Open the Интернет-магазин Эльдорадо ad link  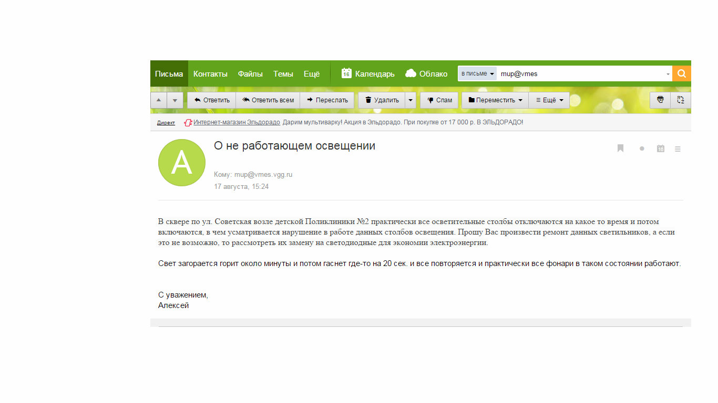[236, 122]
